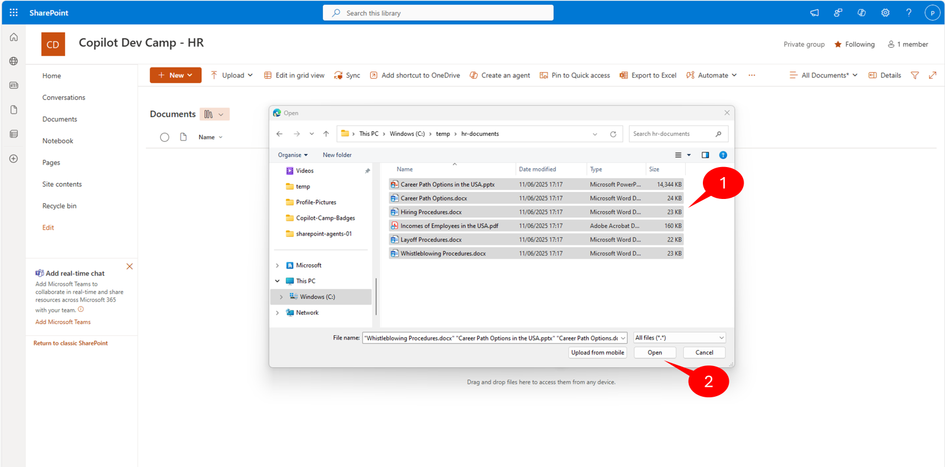Screen dimensions: 945x467
Task: Open the help question mark icon
Action: [909, 12]
